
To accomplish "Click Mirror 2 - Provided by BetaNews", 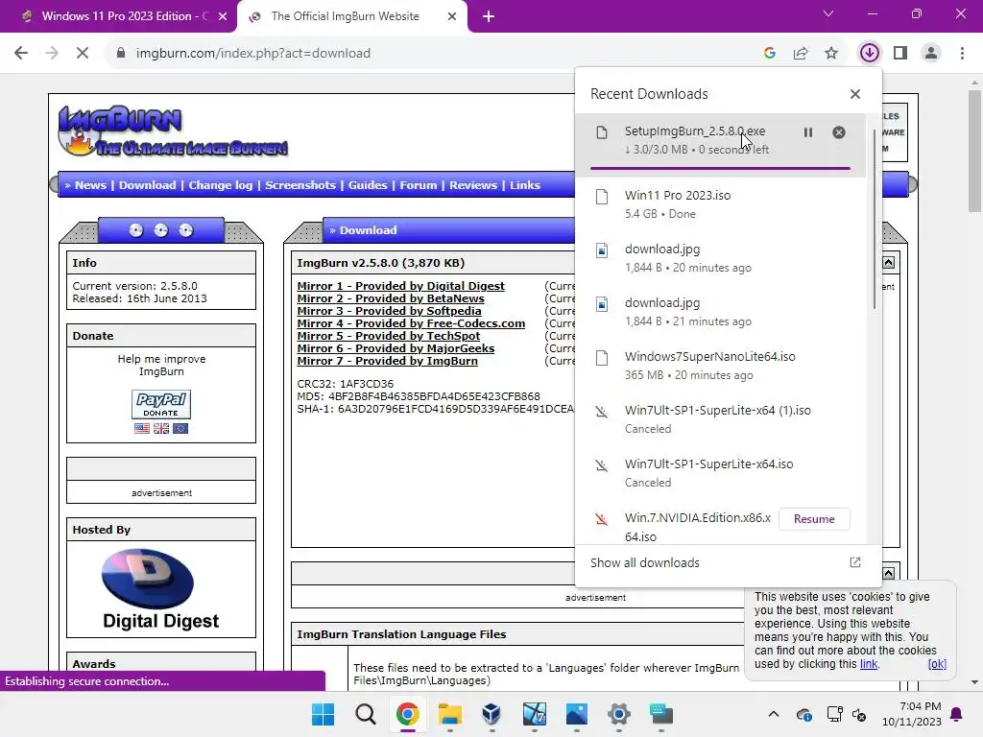I will 391,298.
